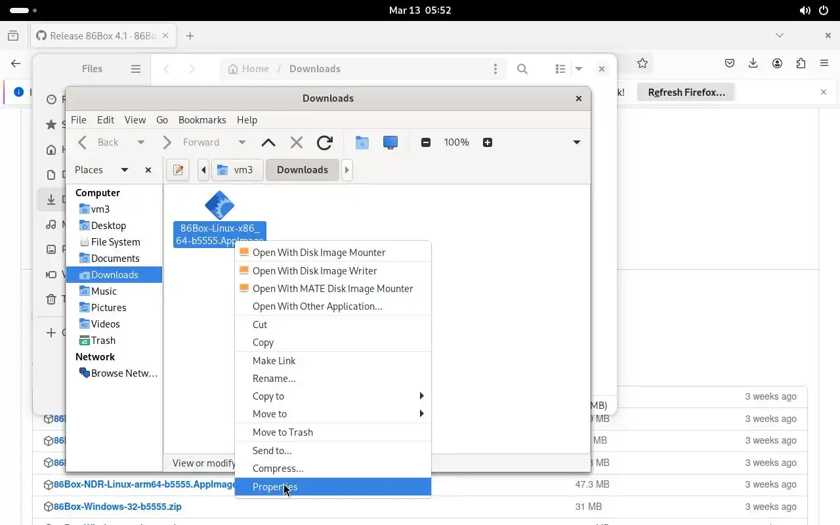
Task: Click the Stop loading X icon
Action: pyautogui.click(x=297, y=142)
